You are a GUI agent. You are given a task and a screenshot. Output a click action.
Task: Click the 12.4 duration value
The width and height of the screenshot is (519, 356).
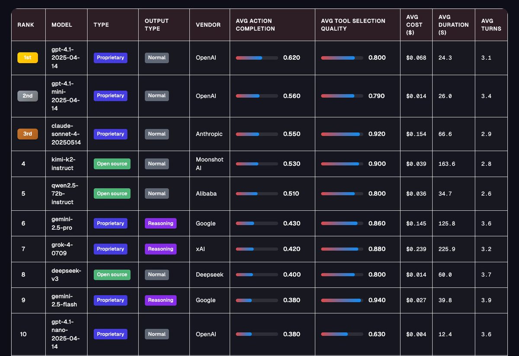[445, 334]
